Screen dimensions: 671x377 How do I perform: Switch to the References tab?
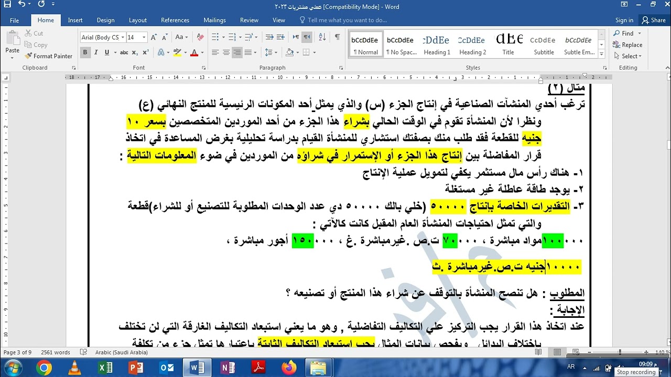tap(175, 20)
